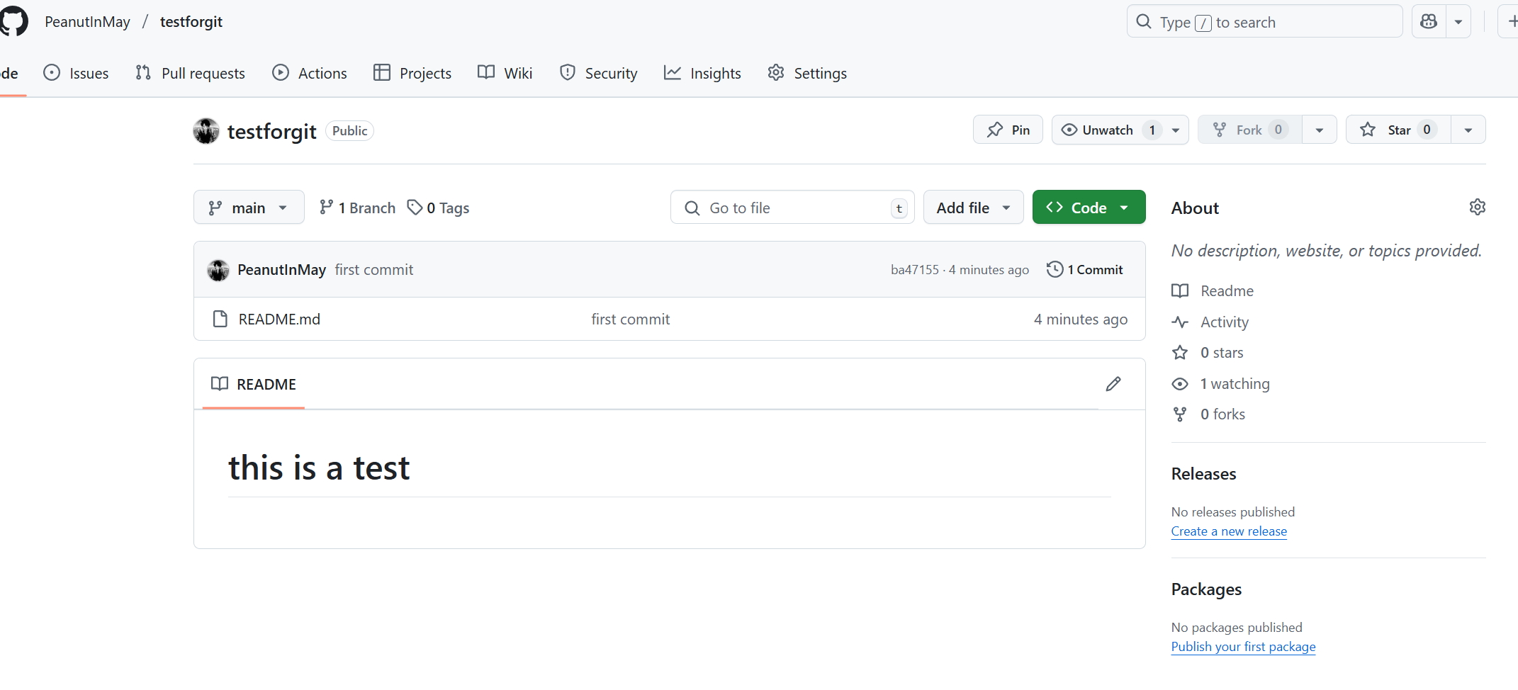Select the README tab in file preview
This screenshot has height=690, width=1518.
[x=254, y=384]
